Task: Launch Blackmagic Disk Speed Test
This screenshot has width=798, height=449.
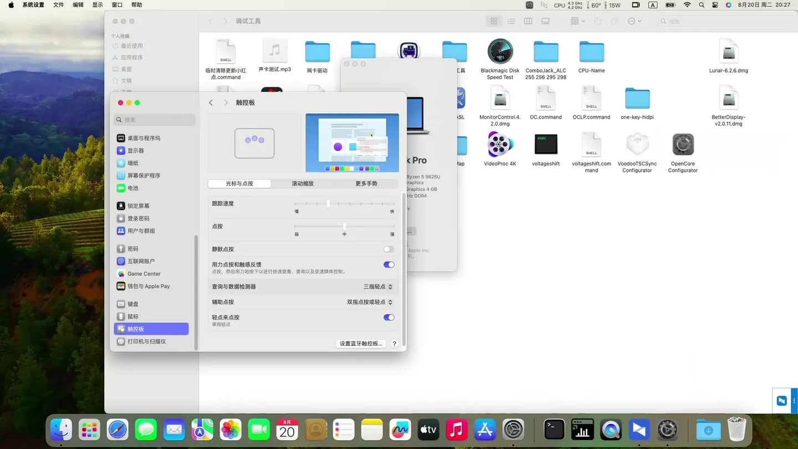Action: click(x=500, y=52)
